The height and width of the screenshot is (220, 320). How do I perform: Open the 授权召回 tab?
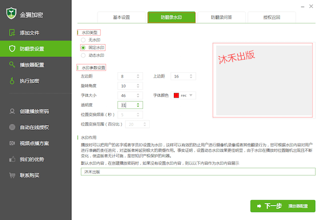point(271,18)
